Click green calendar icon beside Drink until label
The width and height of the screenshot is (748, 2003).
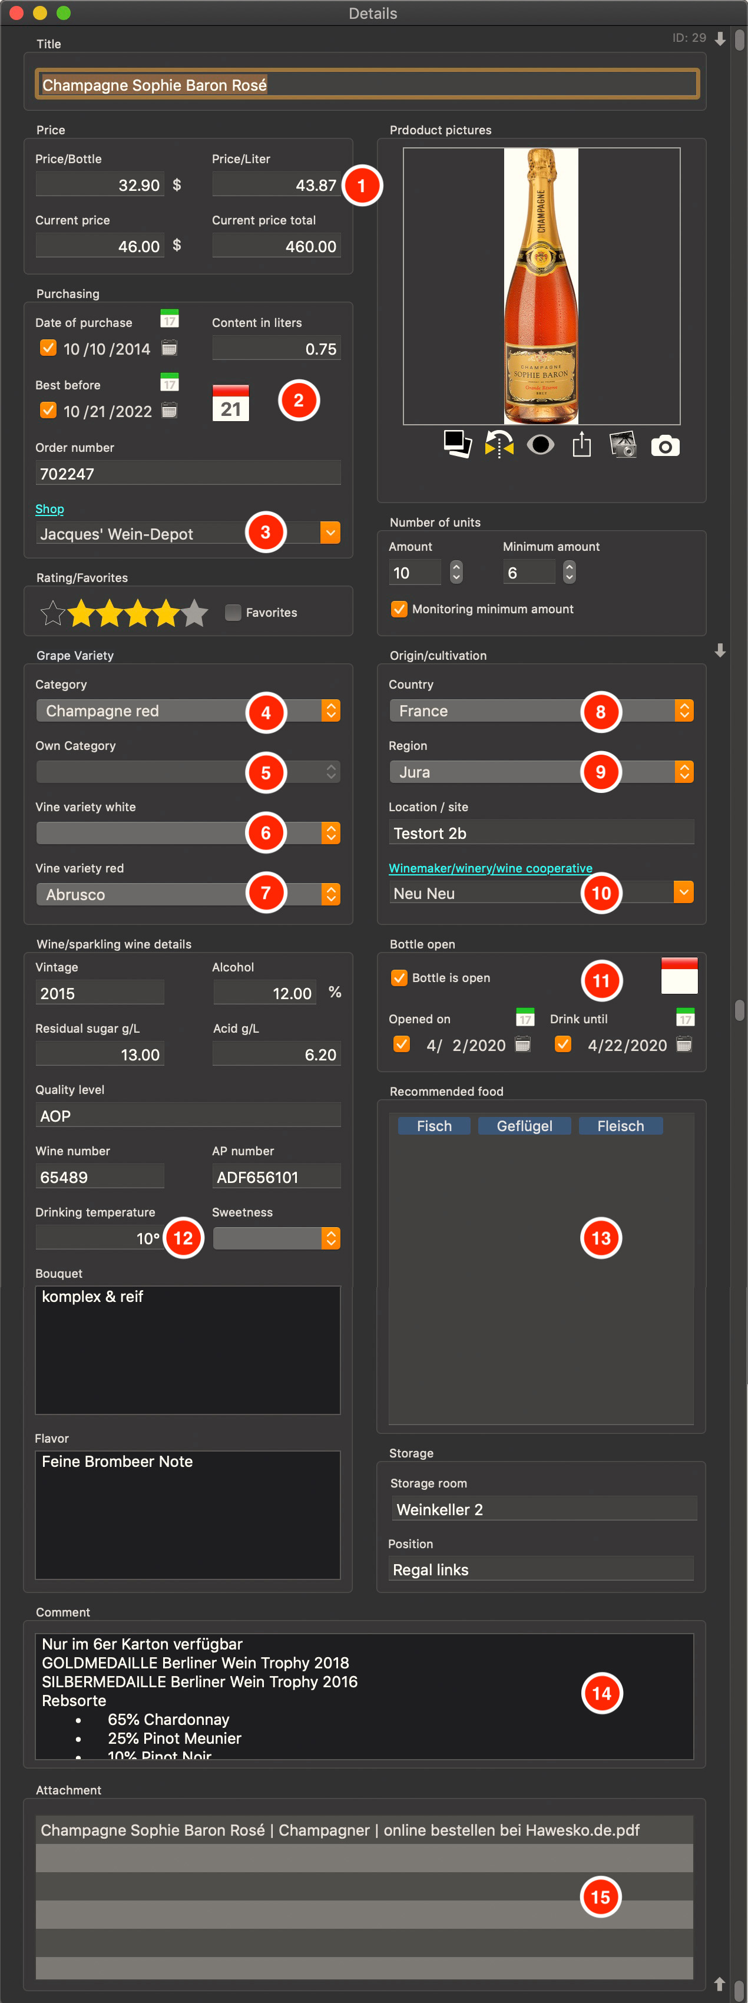[x=685, y=1016]
